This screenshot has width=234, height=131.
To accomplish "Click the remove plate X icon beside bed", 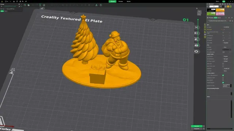I will pyautogui.click(x=196, y=27).
